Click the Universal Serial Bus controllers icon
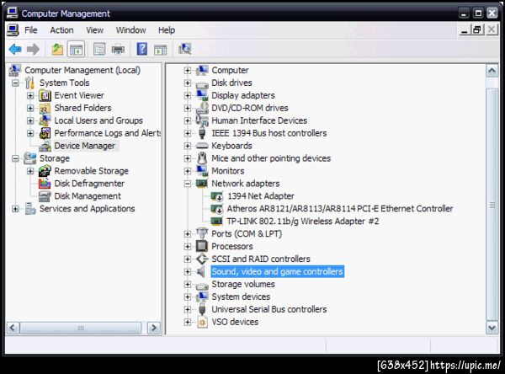 click(202, 309)
